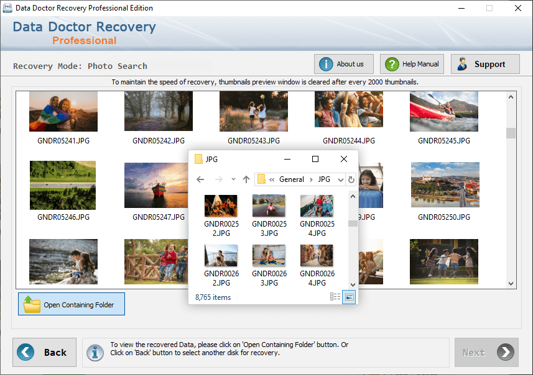Click the Open Containing Folder button

[x=72, y=304]
